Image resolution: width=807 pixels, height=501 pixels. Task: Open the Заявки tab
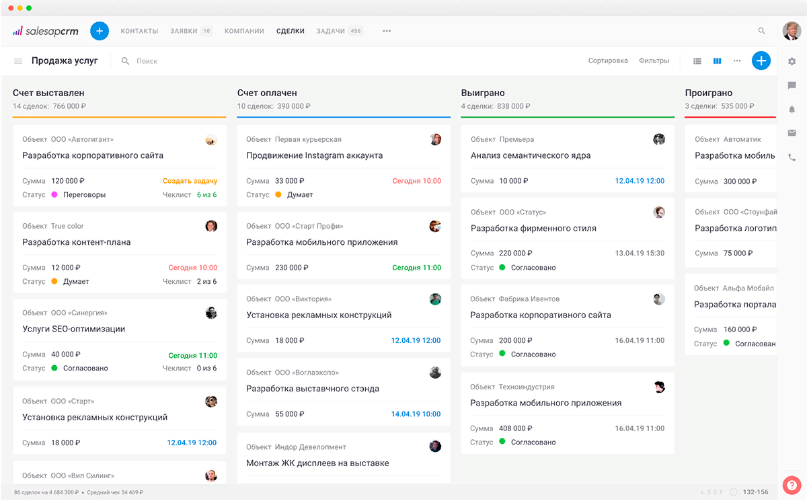(x=191, y=31)
